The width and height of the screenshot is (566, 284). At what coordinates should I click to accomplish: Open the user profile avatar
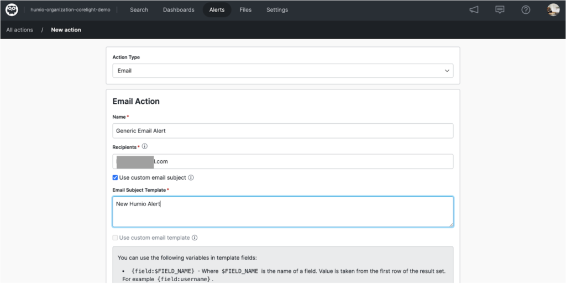coord(553,10)
